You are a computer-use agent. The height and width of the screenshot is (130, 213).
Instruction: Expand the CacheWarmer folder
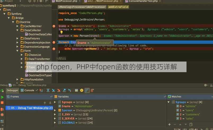tap(17, 26)
